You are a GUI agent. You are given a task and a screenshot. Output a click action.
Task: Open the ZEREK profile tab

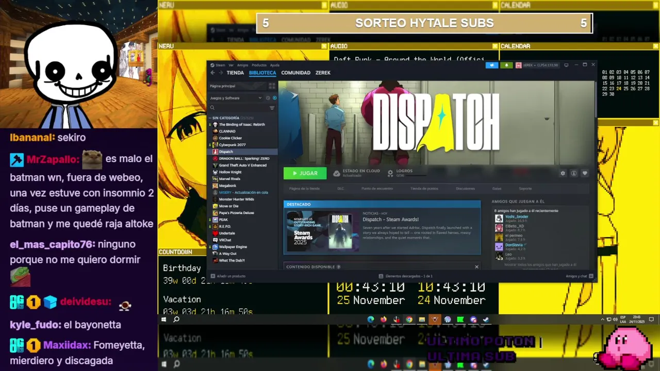(x=323, y=73)
